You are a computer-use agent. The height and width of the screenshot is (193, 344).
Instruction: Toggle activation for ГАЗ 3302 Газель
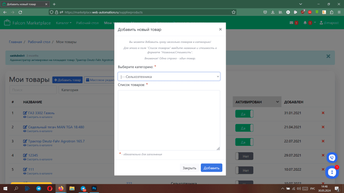point(244,114)
